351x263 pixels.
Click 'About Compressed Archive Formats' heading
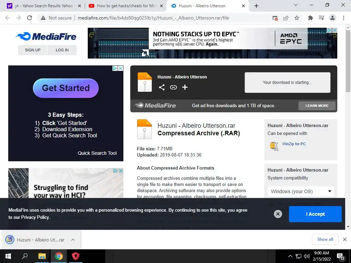175,168
